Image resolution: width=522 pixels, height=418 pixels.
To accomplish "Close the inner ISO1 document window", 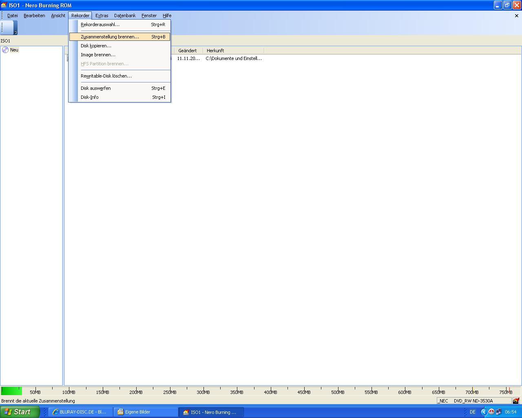I will [x=517, y=16].
